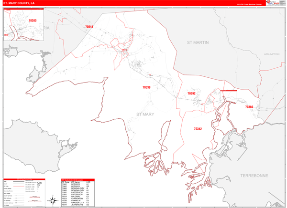Click the ST MARTIN county label
The image size is (287, 208).
coord(198,42)
